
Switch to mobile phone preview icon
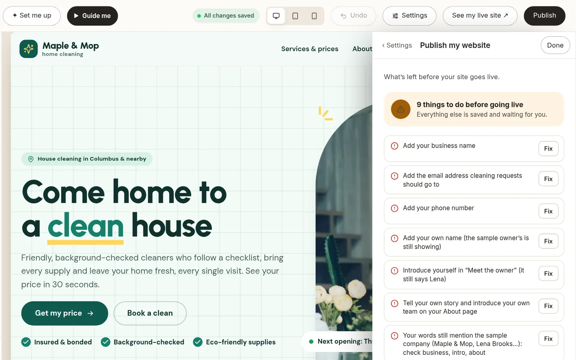(x=314, y=16)
